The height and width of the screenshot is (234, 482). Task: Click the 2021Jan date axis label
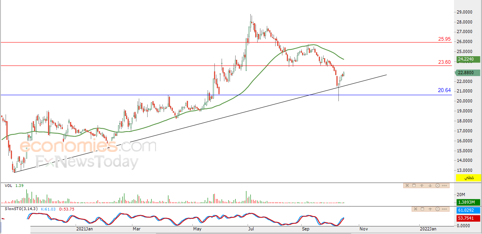(85, 229)
